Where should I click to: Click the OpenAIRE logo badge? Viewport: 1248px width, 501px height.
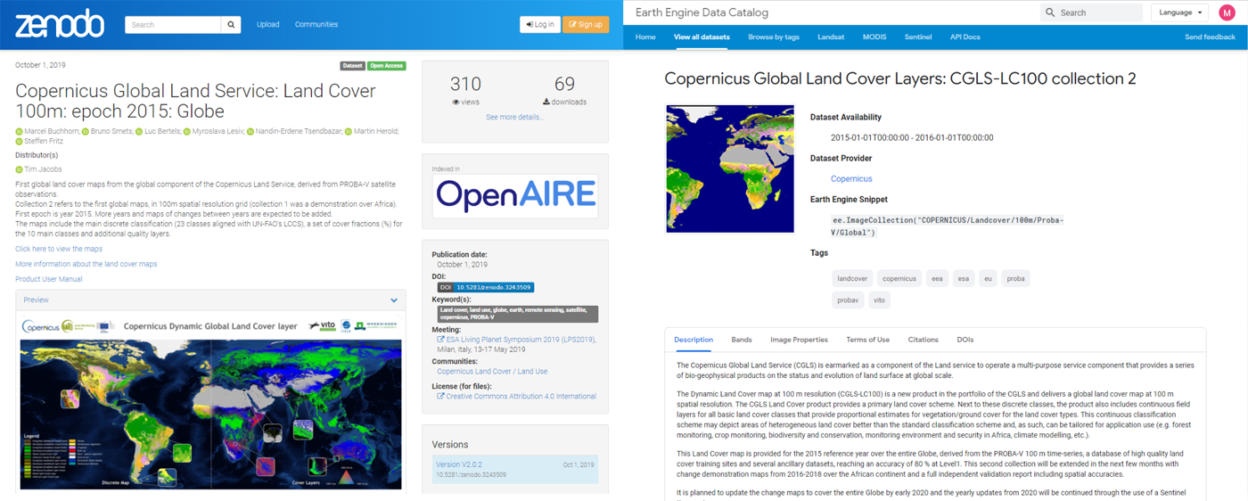click(515, 195)
